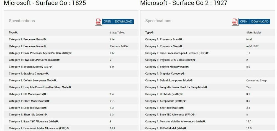Click info icon for TEC of Model, Surface Go 2

pos(185,128)
